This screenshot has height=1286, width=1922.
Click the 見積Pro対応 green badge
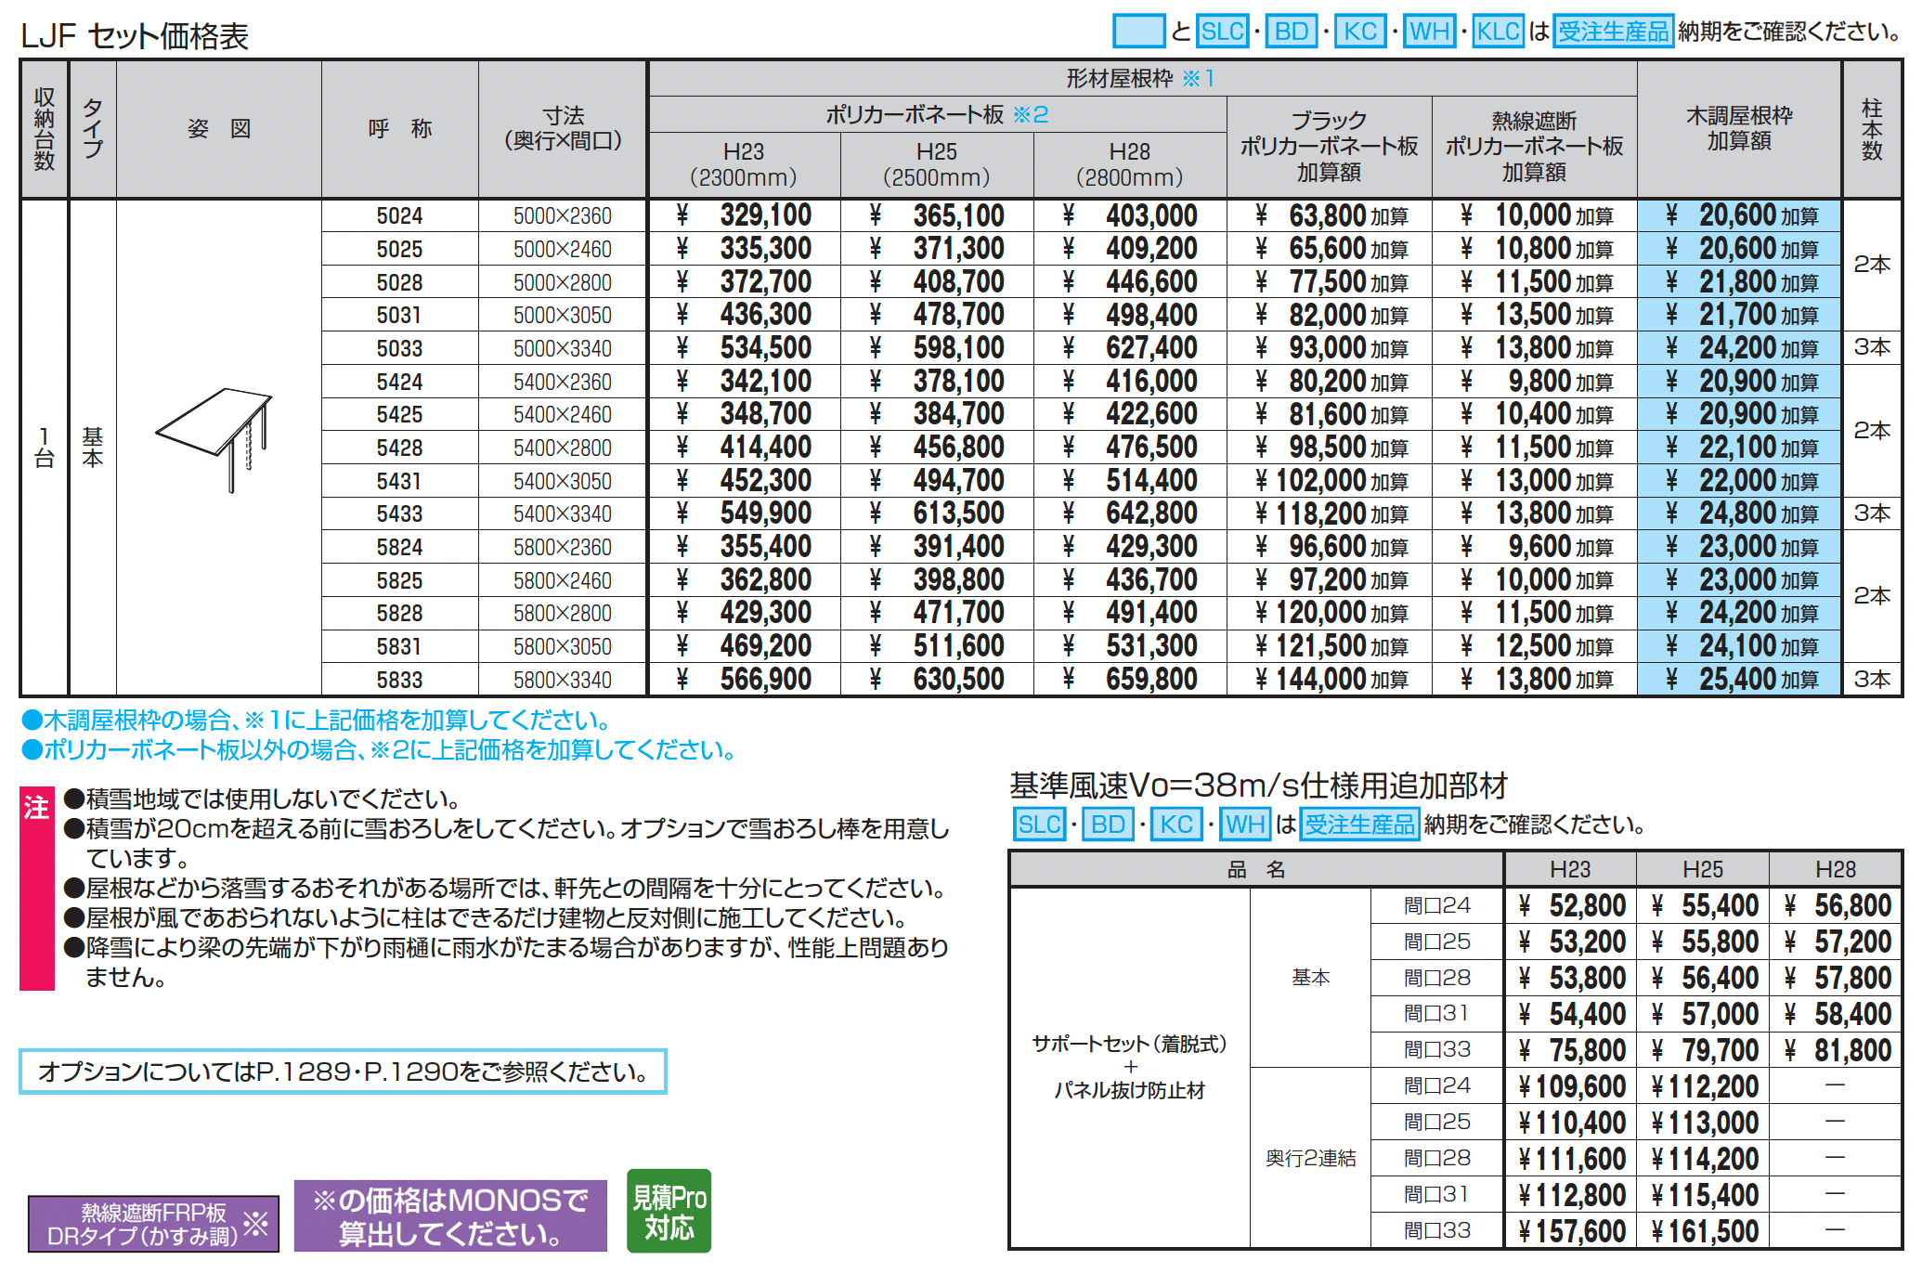pyautogui.click(x=669, y=1211)
